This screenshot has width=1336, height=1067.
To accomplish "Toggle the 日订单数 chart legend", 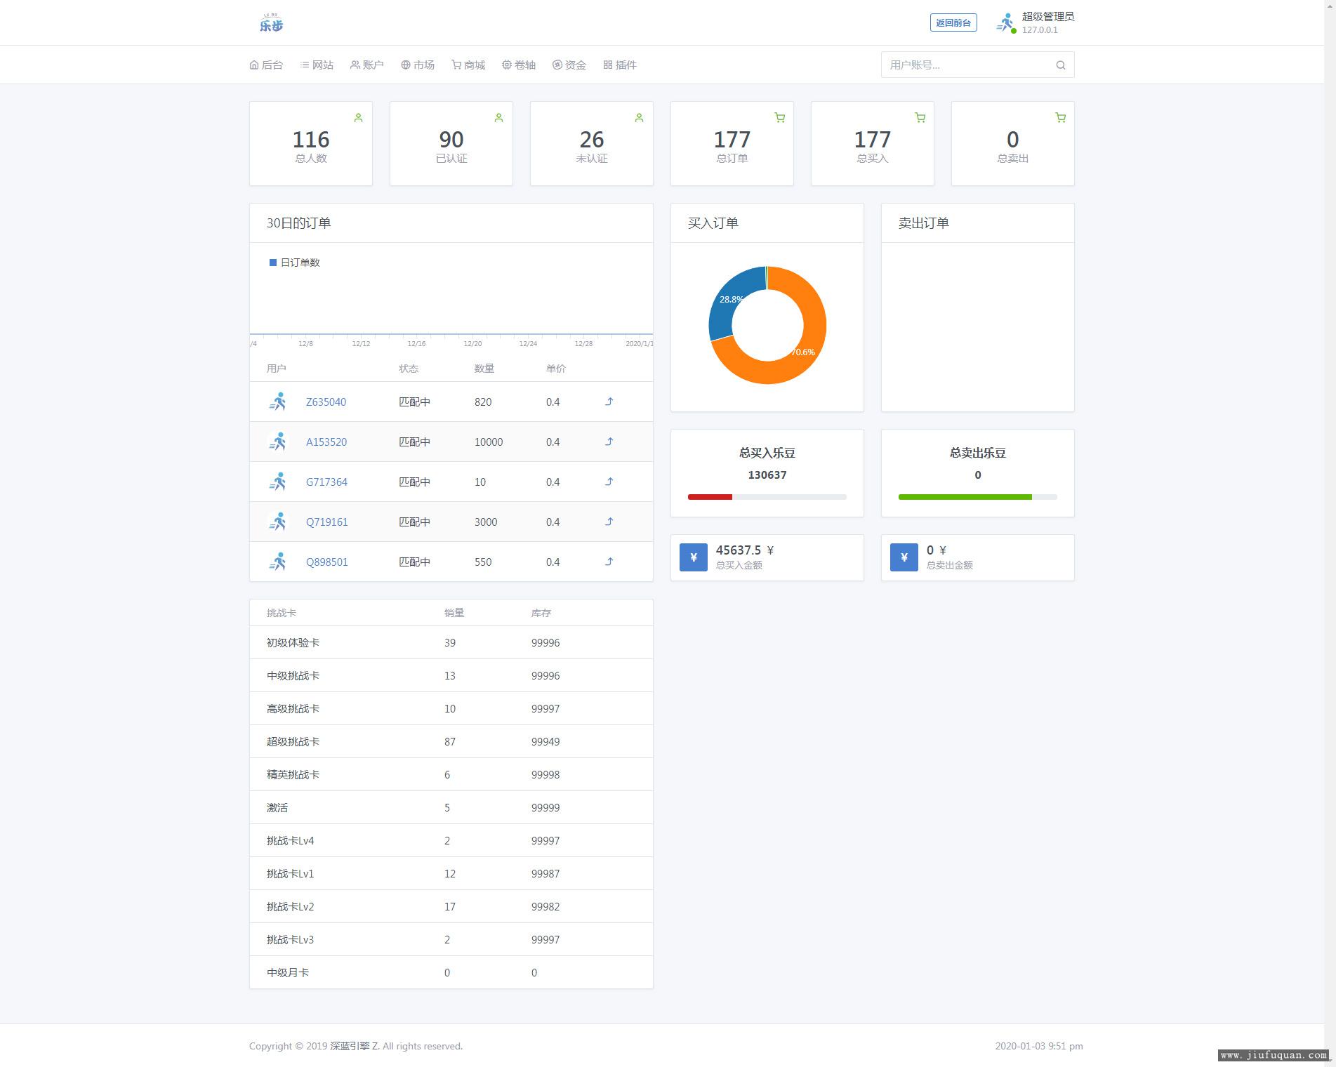I will [294, 263].
